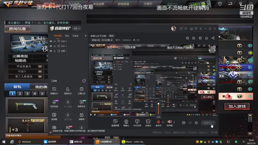Image resolution: width=258 pixels, height=145 pixels.
Task: Click the share icon in room header
Action: (x=213, y=38)
